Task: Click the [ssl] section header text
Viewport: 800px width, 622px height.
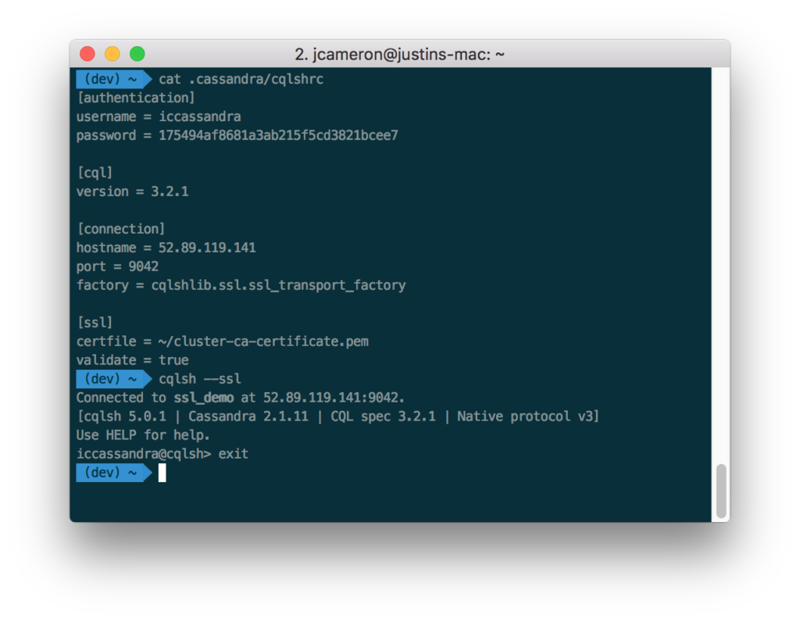Action: coord(95,323)
